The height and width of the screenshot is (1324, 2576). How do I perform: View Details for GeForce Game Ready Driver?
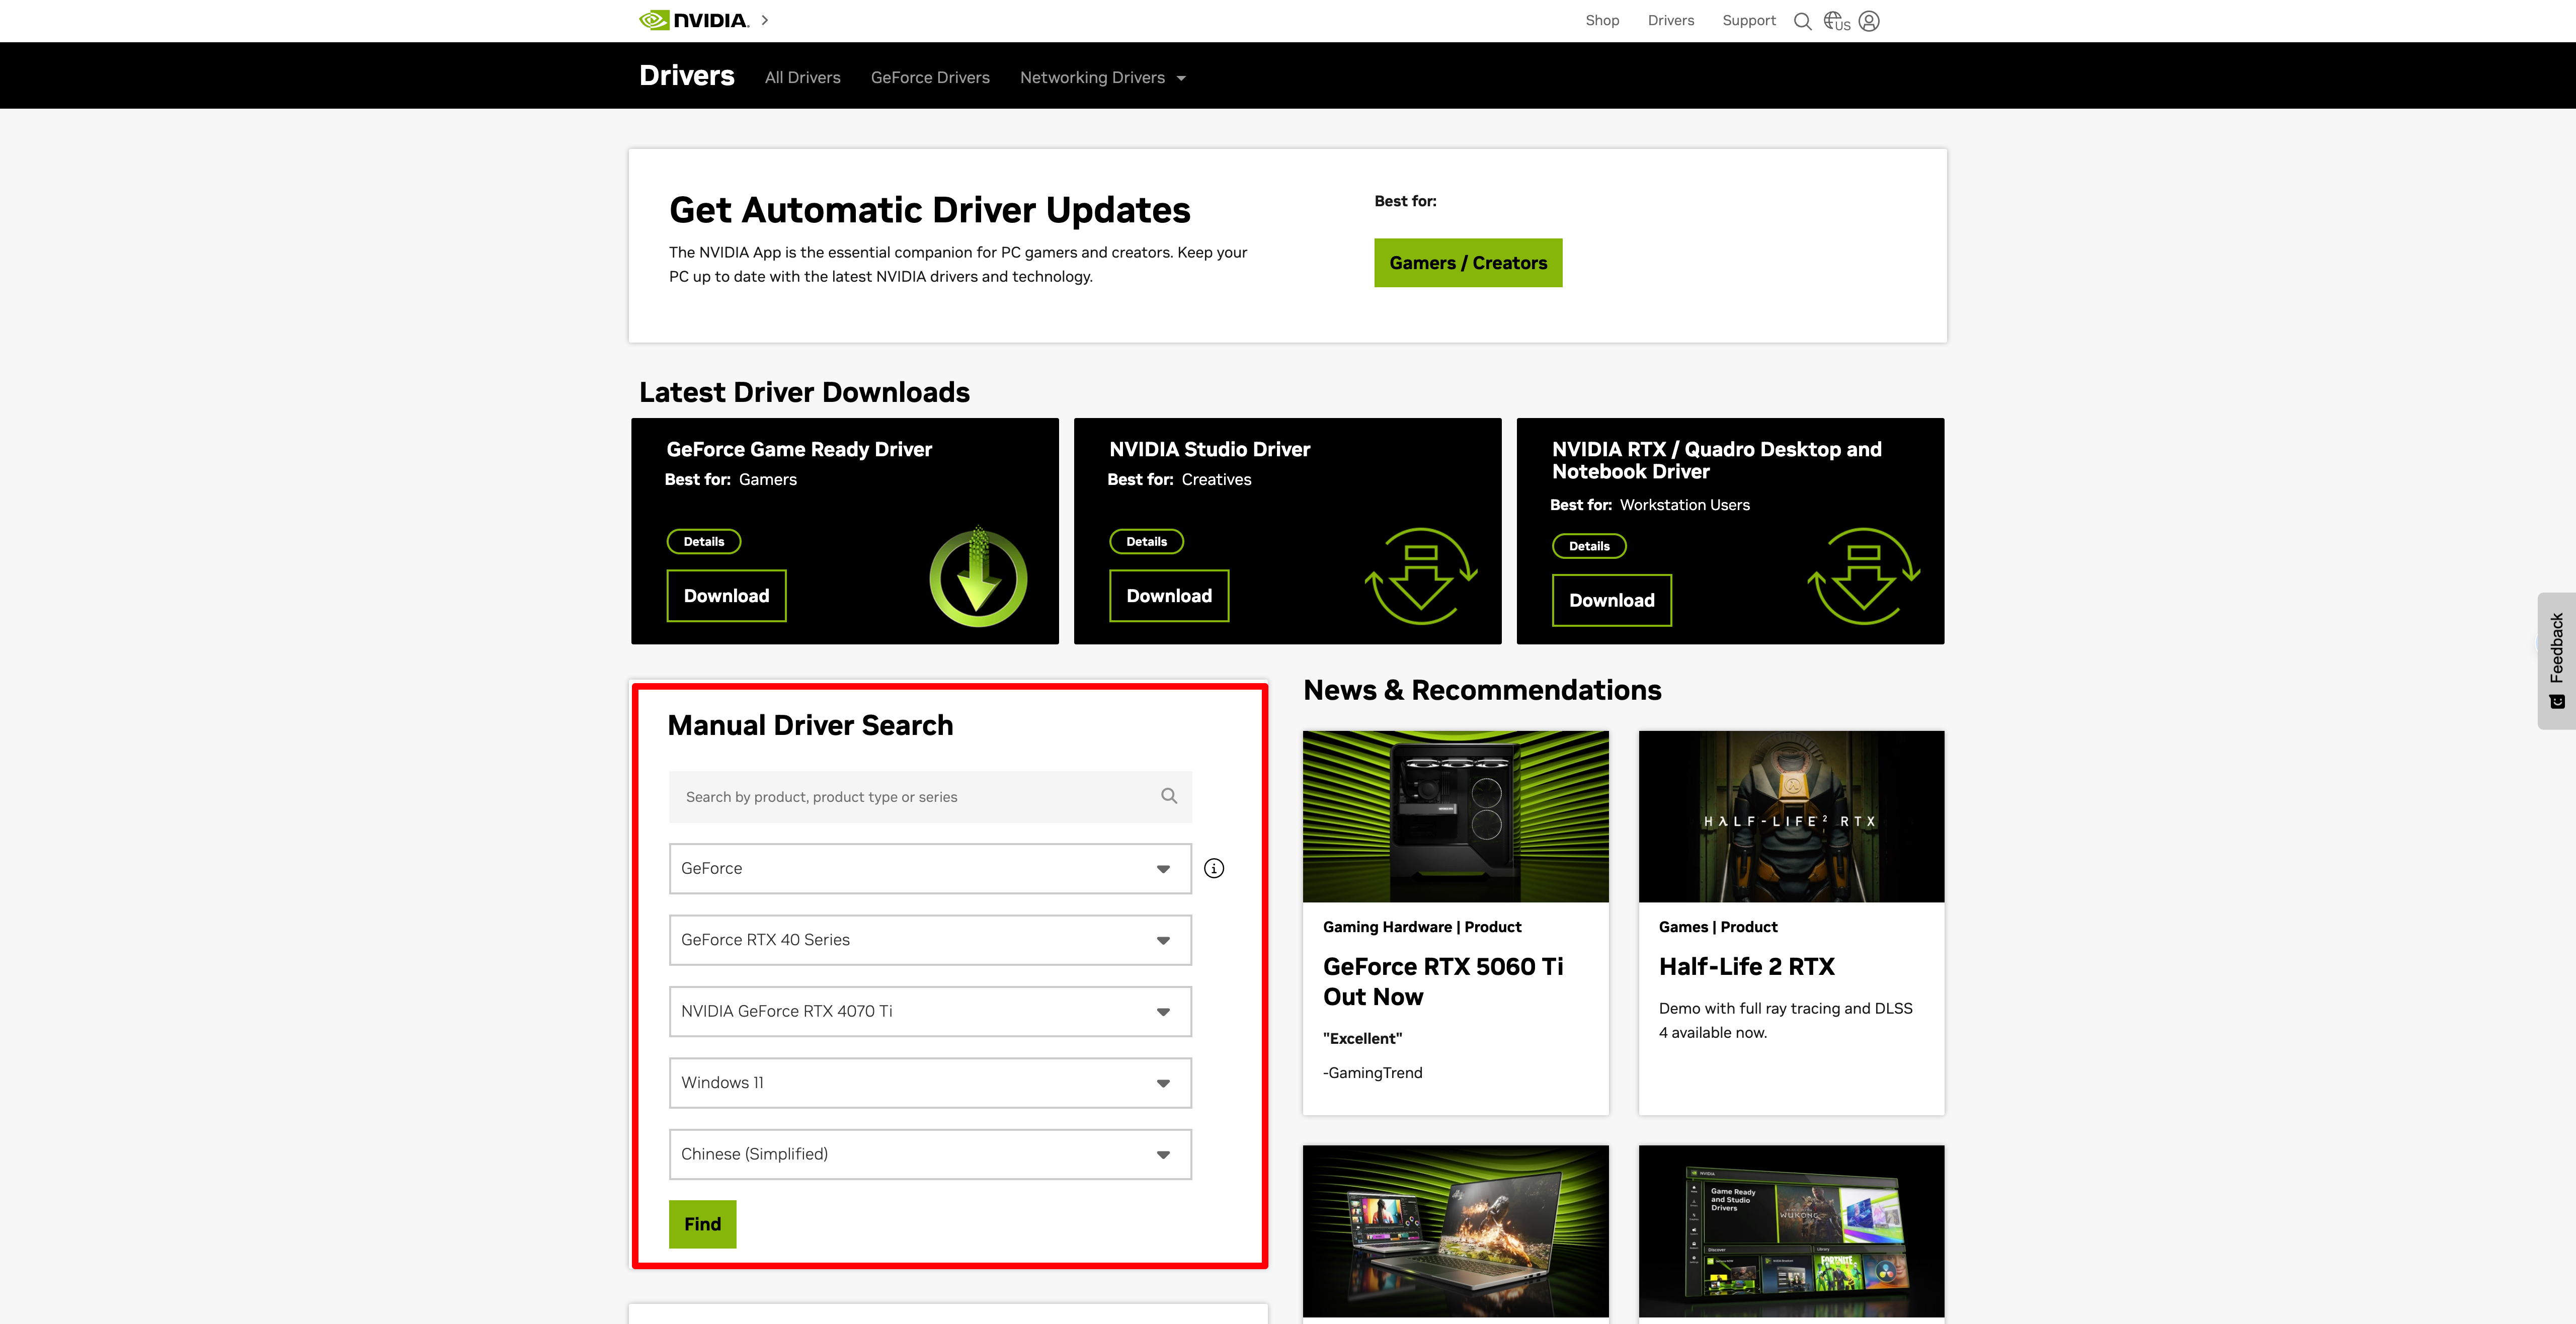[x=704, y=542]
